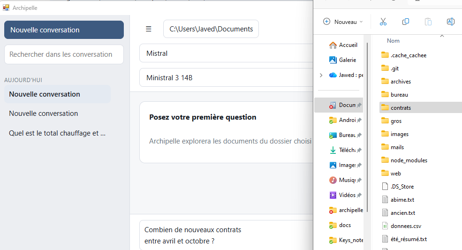Open pinned Images in navigation pane
This screenshot has height=250, width=462.
pos(345,165)
